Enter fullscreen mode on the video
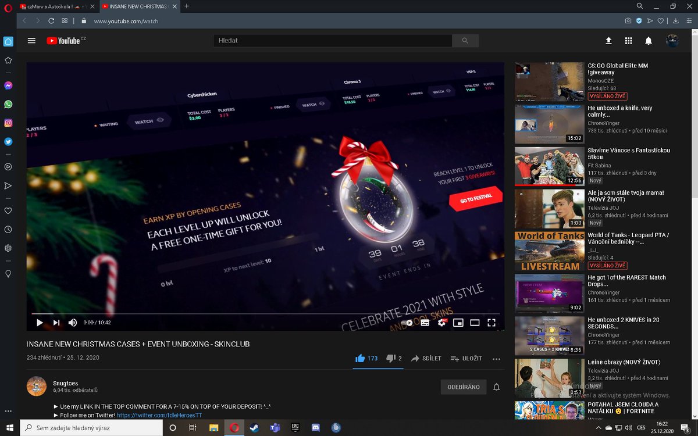This screenshot has height=436, width=698. 492,323
